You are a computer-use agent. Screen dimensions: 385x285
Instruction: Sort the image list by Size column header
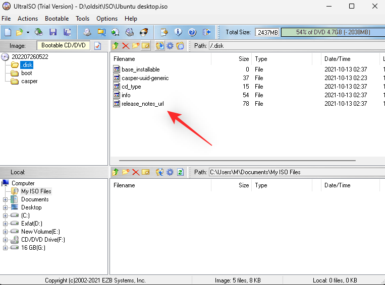(231, 59)
